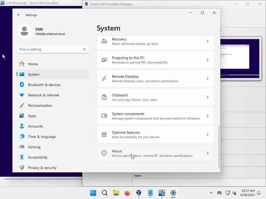
Task: Open the Clipboard settings row
Action: [155, 97]
